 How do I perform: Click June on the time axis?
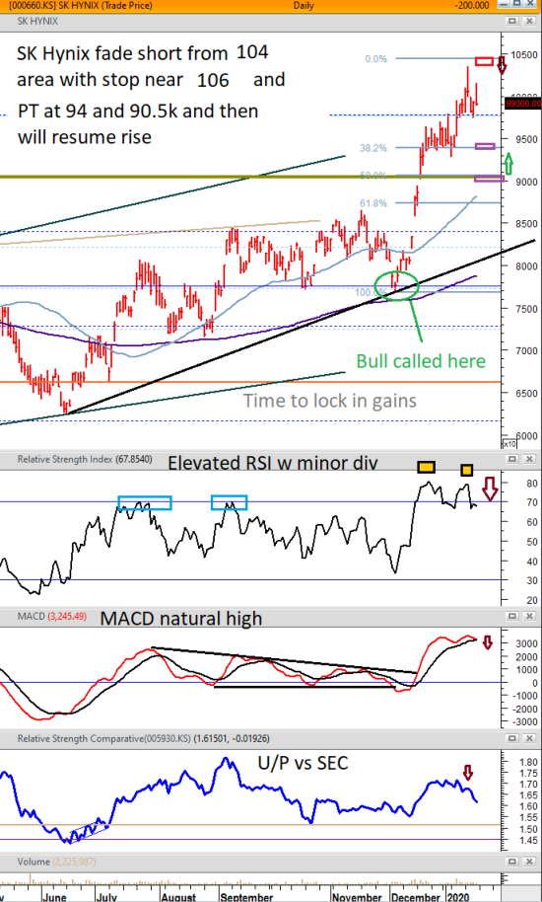click(55, 897)
